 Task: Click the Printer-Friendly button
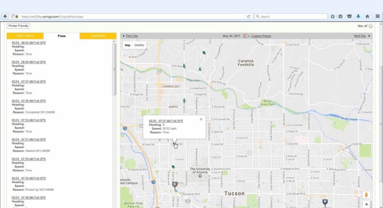[19, 26]
